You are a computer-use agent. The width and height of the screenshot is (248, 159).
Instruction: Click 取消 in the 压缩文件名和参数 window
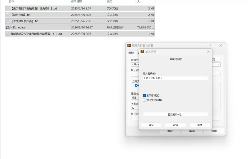click(192, 131)
